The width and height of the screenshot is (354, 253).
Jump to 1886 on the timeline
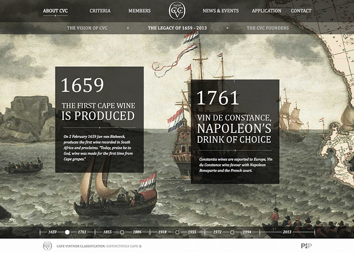[x=137, y=232]
